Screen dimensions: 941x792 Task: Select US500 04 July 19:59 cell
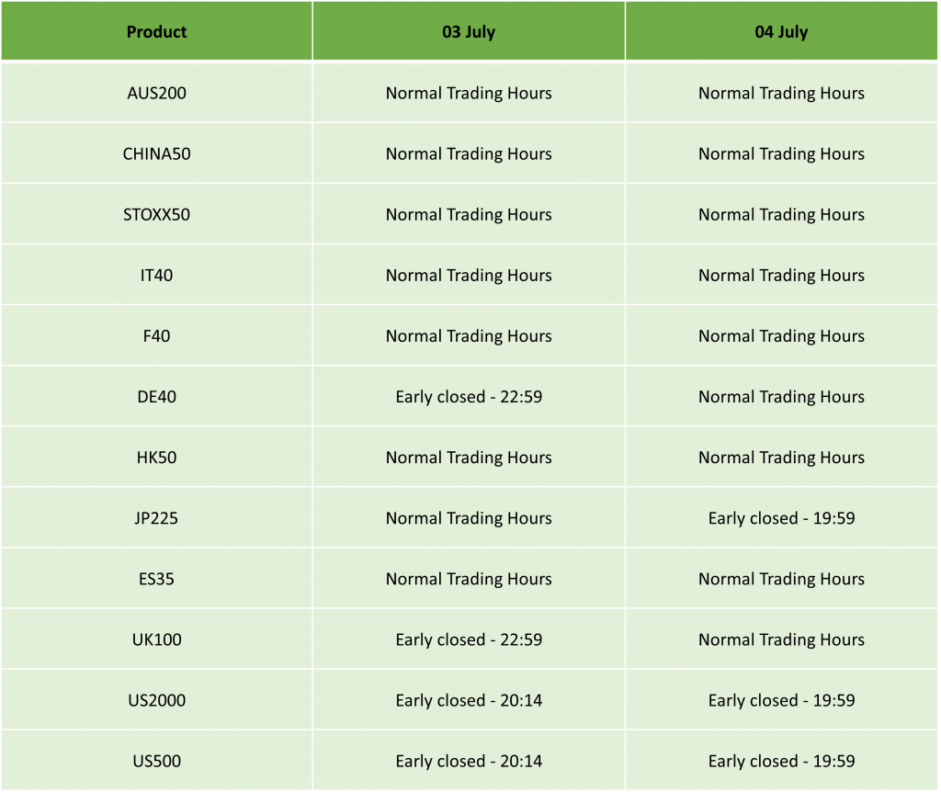coord(781,761)
